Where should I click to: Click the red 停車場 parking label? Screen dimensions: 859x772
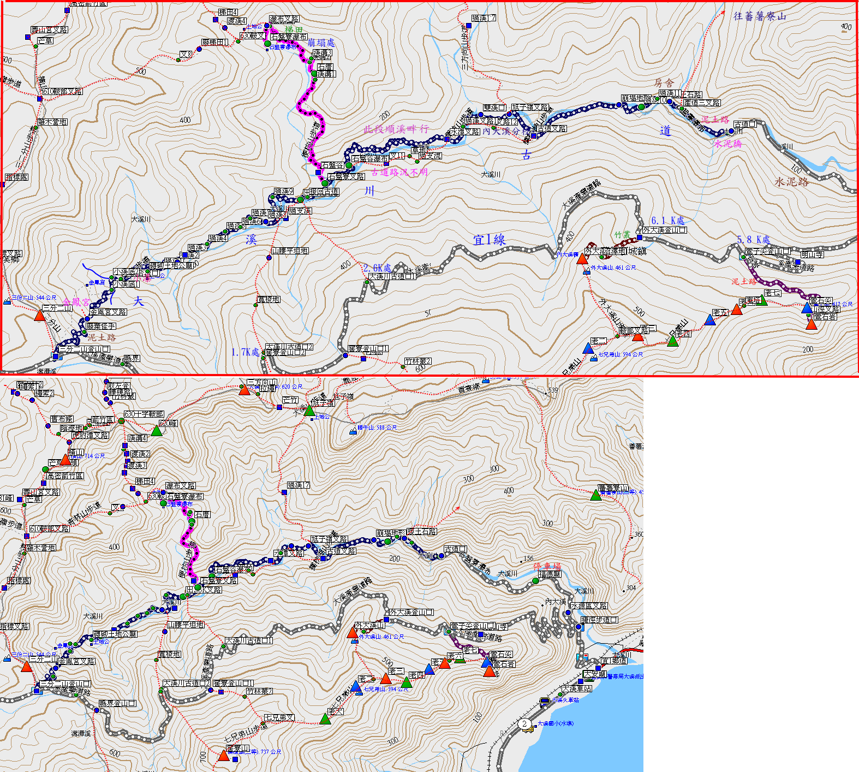(547, 566)
